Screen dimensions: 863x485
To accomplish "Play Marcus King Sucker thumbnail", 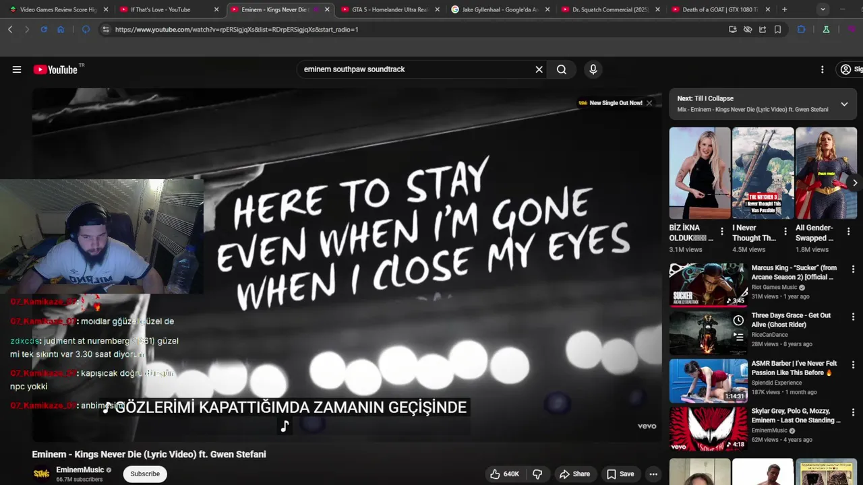I will coord(708,285).
